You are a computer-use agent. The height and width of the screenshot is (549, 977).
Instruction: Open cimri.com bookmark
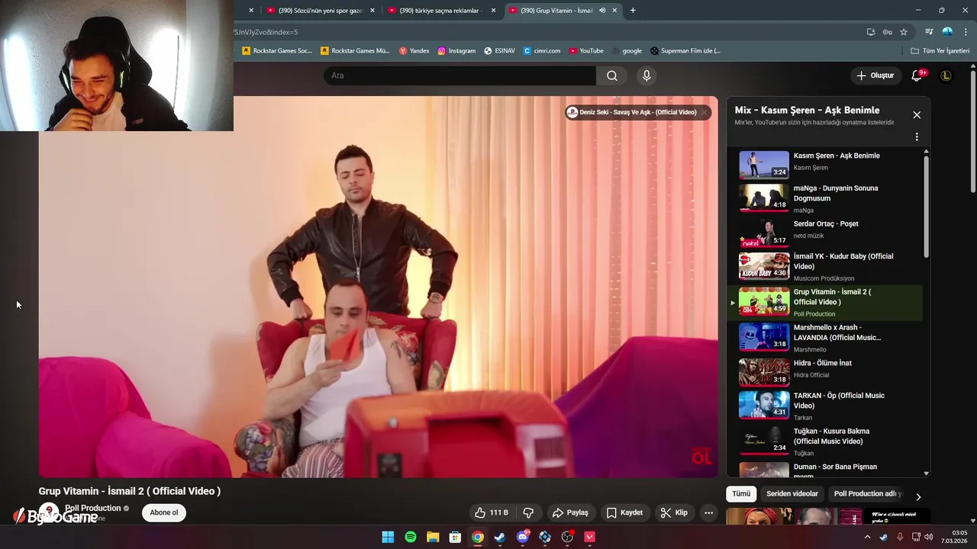(x=541, y=51)
